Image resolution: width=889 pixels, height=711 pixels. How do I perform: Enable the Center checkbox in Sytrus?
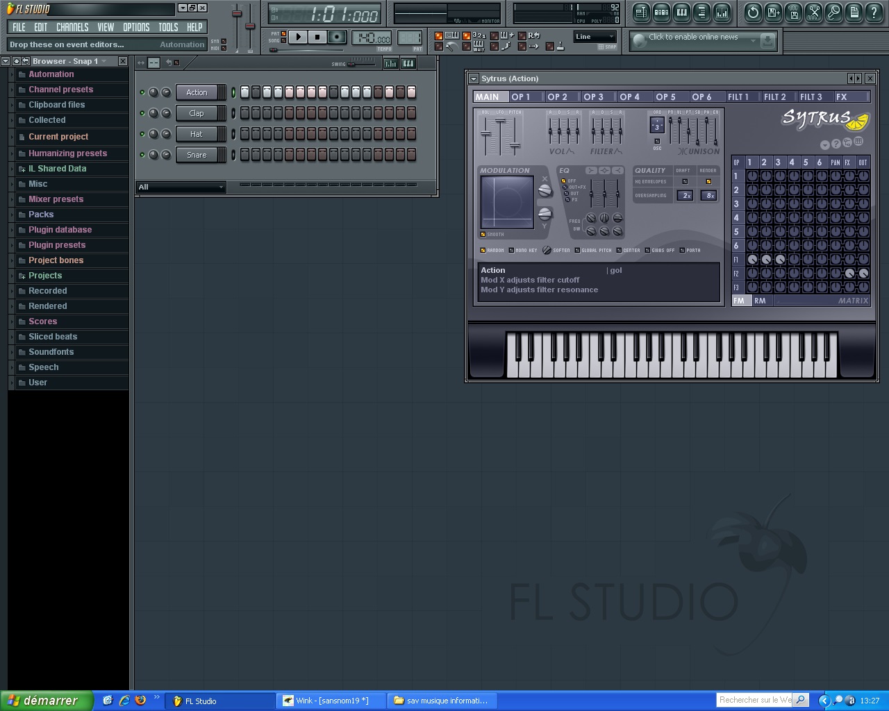[x=619, y=250]
